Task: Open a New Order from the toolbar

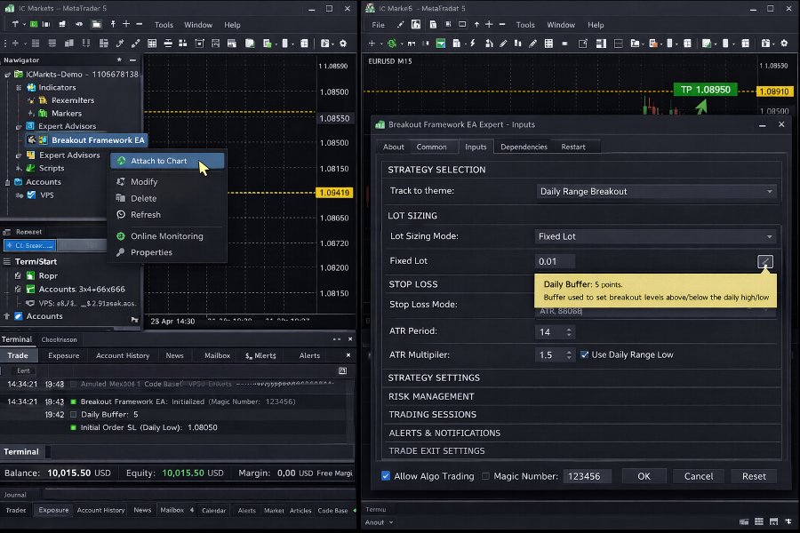Action: click(372, 43)
